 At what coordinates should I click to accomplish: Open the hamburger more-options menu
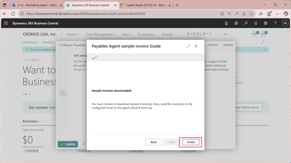point(225,34)
